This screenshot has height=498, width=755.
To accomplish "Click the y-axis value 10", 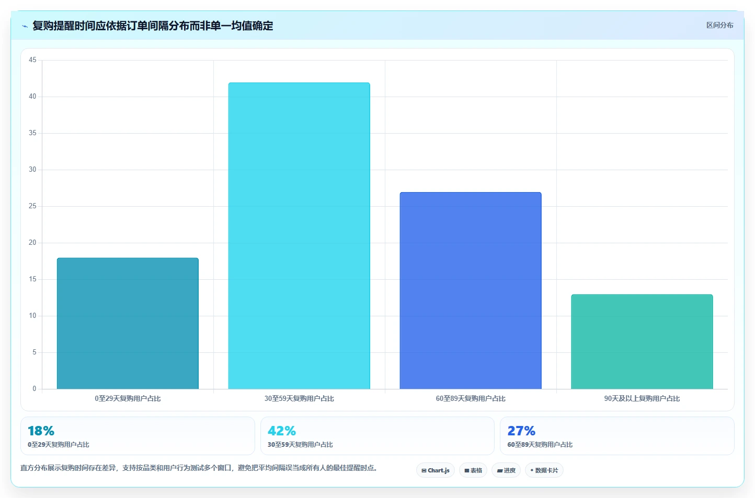I will tap(32, 316).
